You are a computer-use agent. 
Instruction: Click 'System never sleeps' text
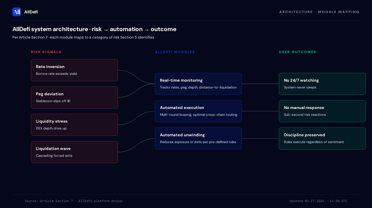tap(300, 87)
